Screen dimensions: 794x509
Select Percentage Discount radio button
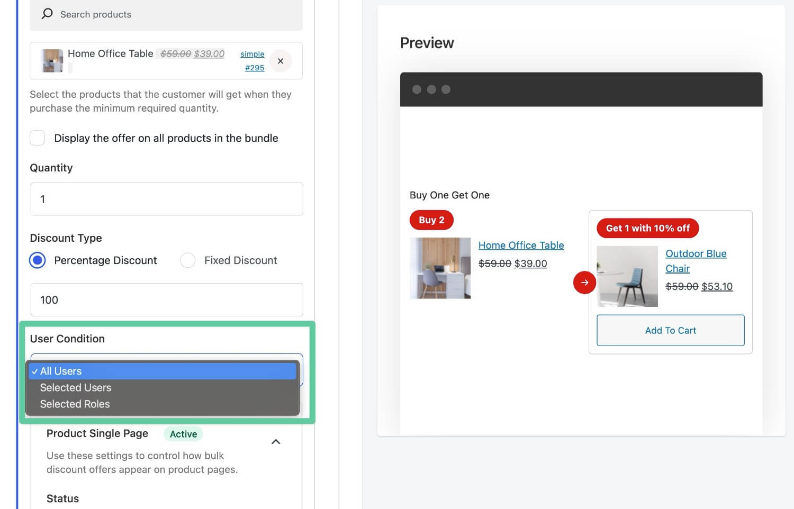(38, 260)
